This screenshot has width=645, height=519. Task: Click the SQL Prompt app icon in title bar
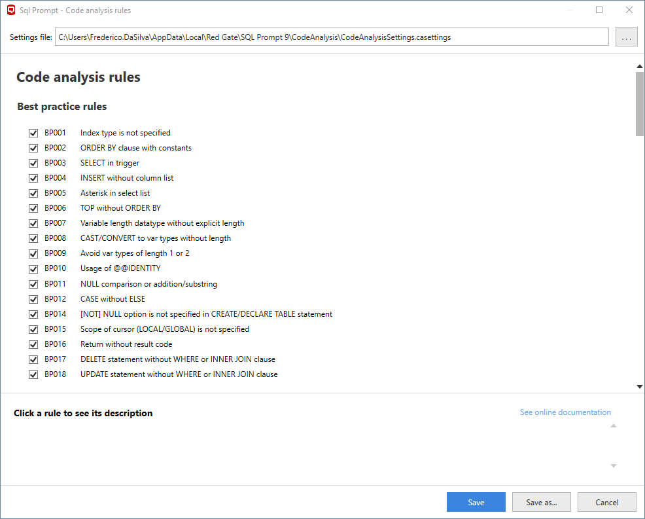11,10
